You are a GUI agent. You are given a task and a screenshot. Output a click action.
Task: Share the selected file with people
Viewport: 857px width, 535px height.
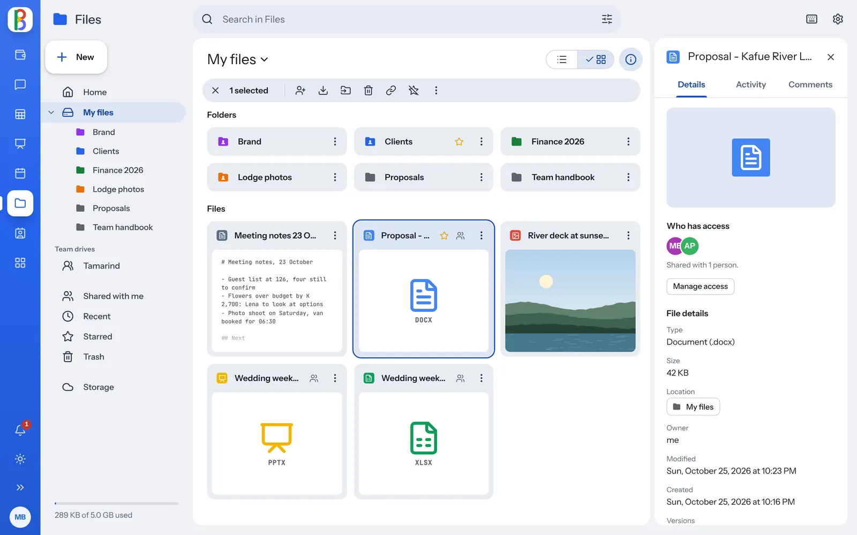point(300,90)
